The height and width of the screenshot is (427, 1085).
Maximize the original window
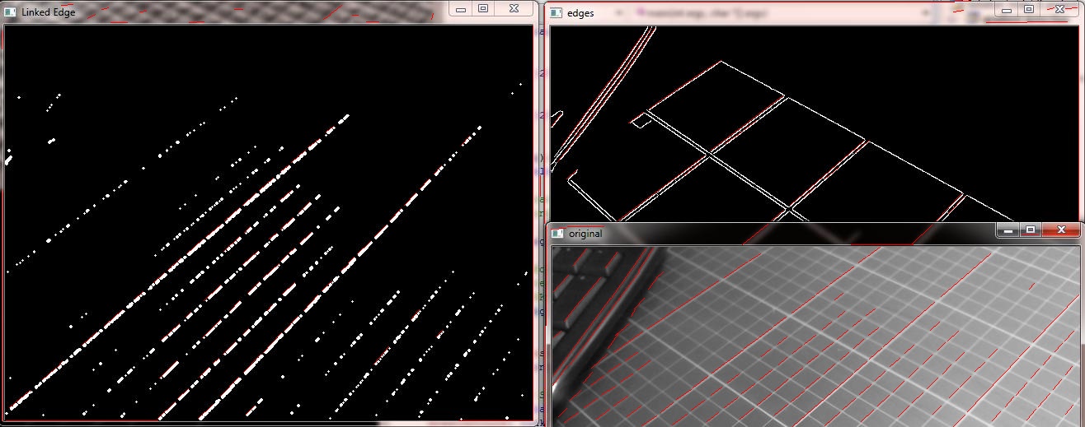[x=1029, y=230]
